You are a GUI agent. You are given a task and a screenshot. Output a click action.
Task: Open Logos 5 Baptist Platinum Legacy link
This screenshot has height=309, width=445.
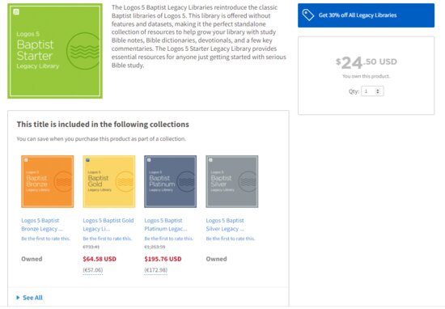point(166,224)
